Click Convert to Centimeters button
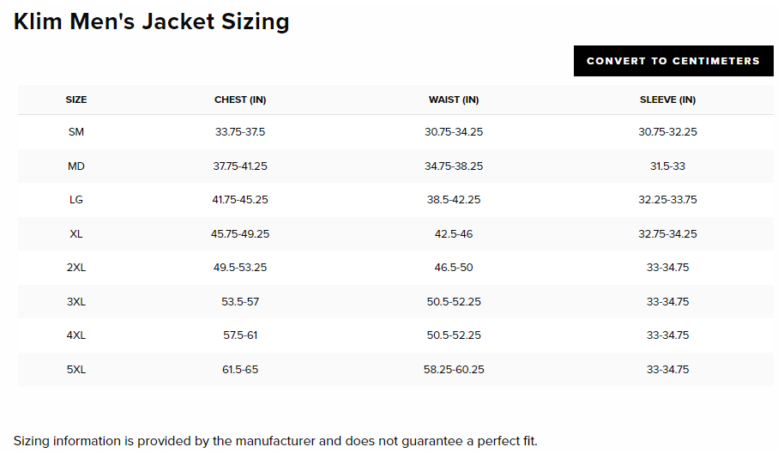Viewport: 778px width, 453px height. 673,61
